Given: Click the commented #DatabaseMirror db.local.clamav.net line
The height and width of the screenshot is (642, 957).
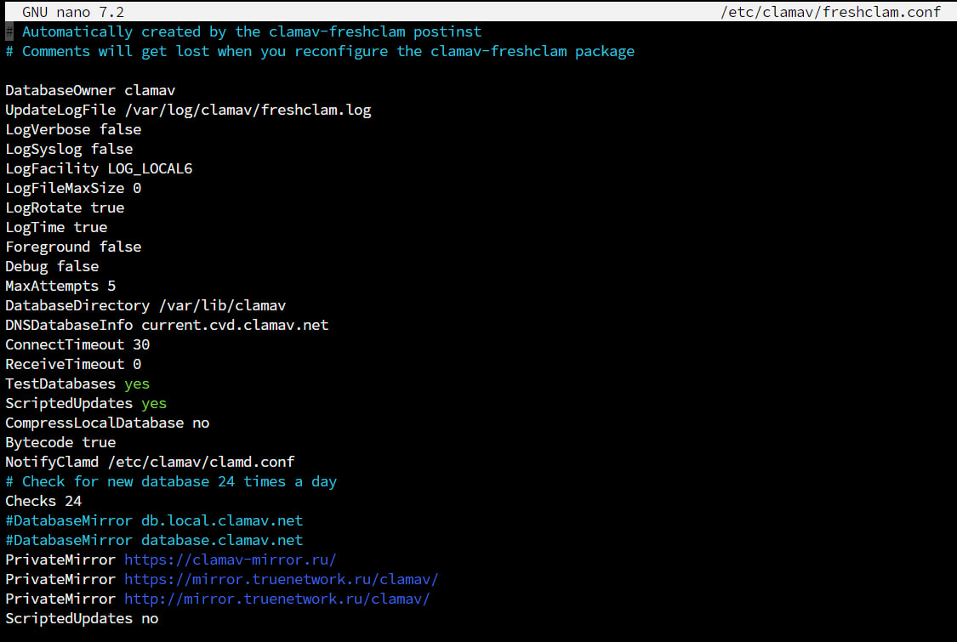Looking at the screenshot, I should tap(154, 520).
